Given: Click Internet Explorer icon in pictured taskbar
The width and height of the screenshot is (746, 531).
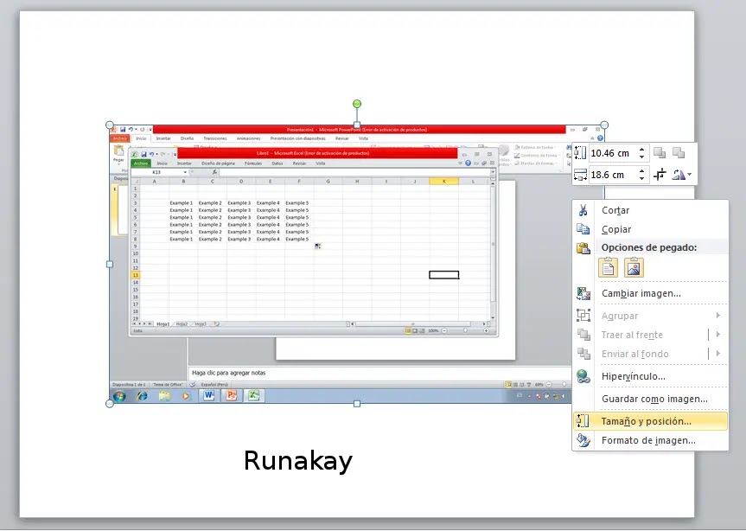Looking at the screenshot, I should tap(142, 396).
